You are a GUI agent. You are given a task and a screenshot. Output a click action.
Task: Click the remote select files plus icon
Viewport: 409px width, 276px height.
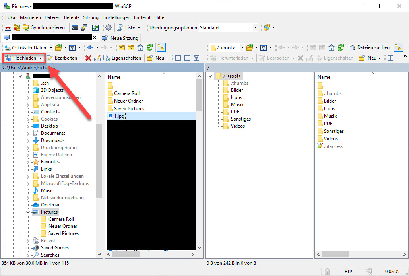pyautogui.click(x=390, y=58)
